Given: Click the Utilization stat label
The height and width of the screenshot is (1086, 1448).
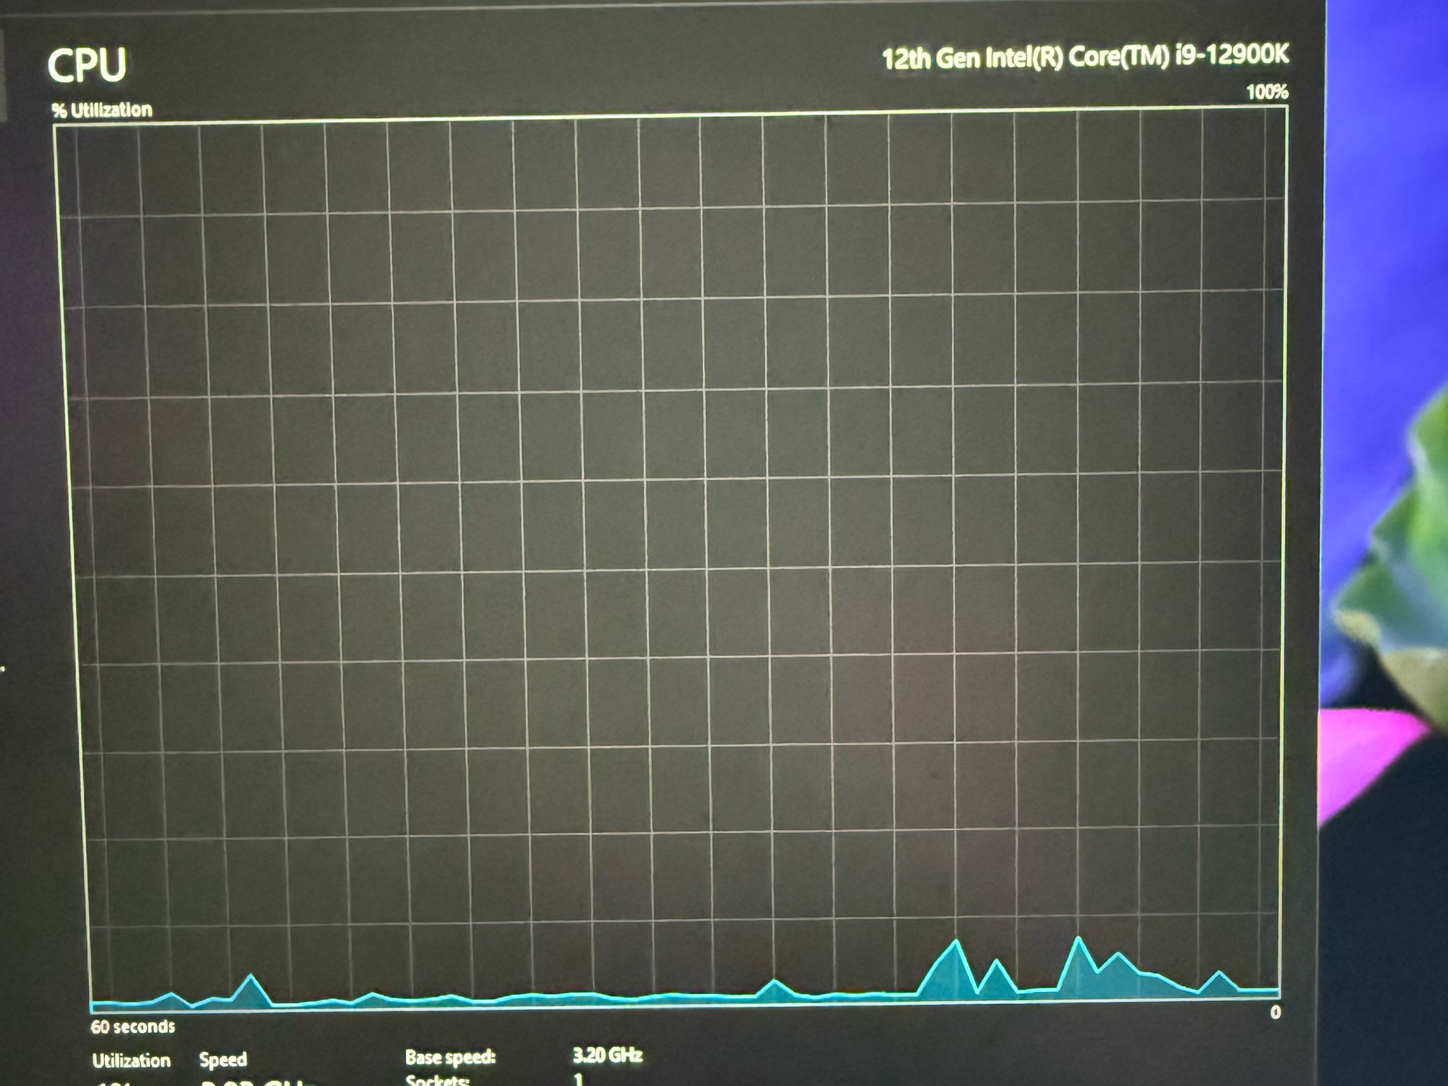Looking at the screenshot, I should [132, 1061].
